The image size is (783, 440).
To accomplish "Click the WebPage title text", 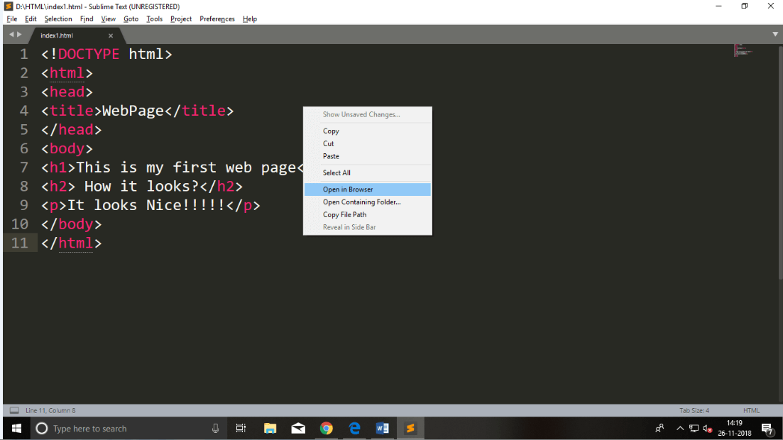I will coord(133,111).
